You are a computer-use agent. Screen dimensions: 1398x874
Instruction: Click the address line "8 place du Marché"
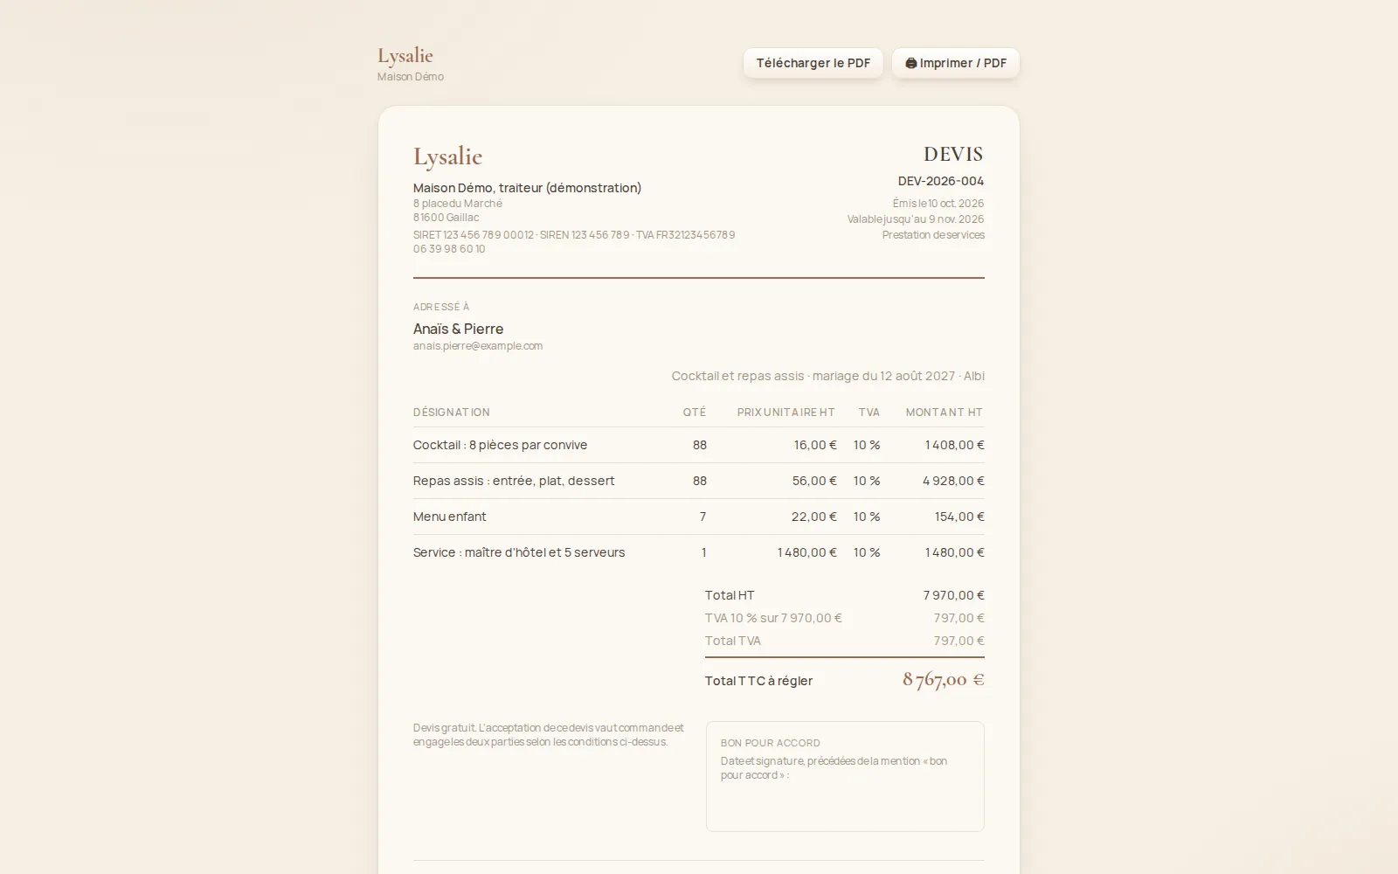458,204
